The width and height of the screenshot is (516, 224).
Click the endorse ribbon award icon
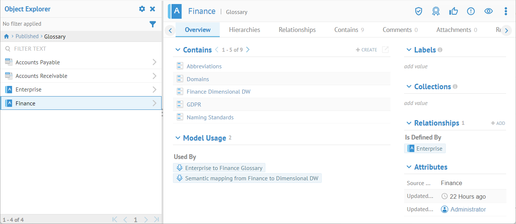(x=436, y=11)
